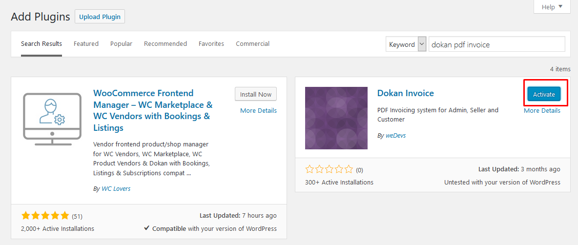Click the WooCommerce Frontend Manager monitor icon

tap(52, 120)
